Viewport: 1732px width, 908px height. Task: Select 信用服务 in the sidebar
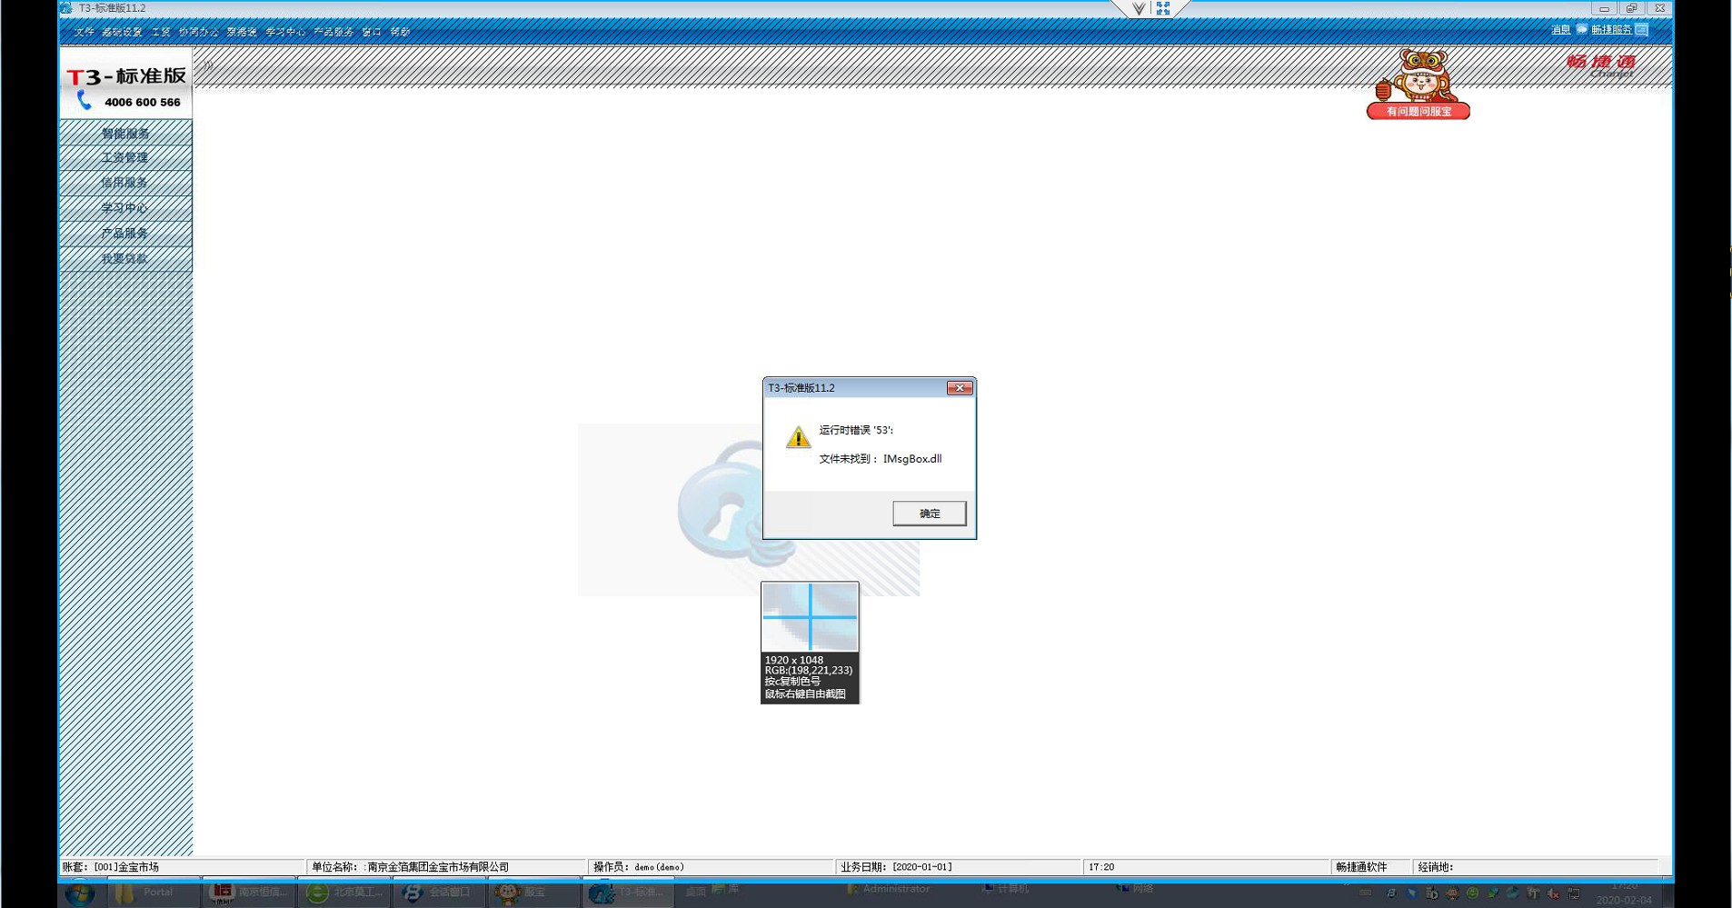click(x=125, y=183)
